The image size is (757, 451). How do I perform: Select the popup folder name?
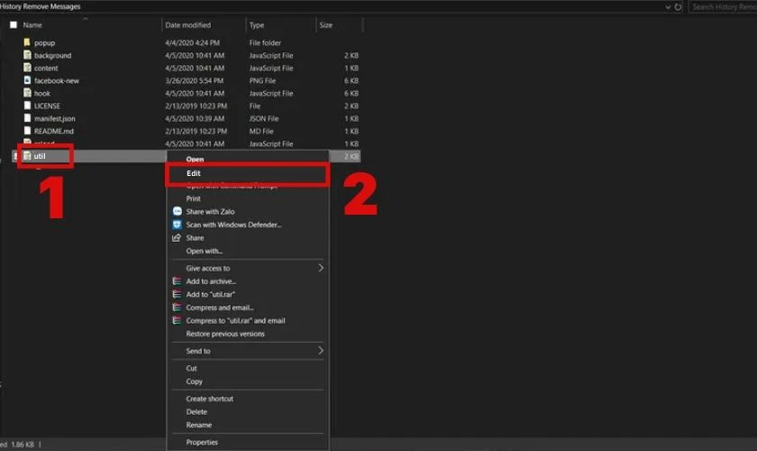(x=44, y=42)
